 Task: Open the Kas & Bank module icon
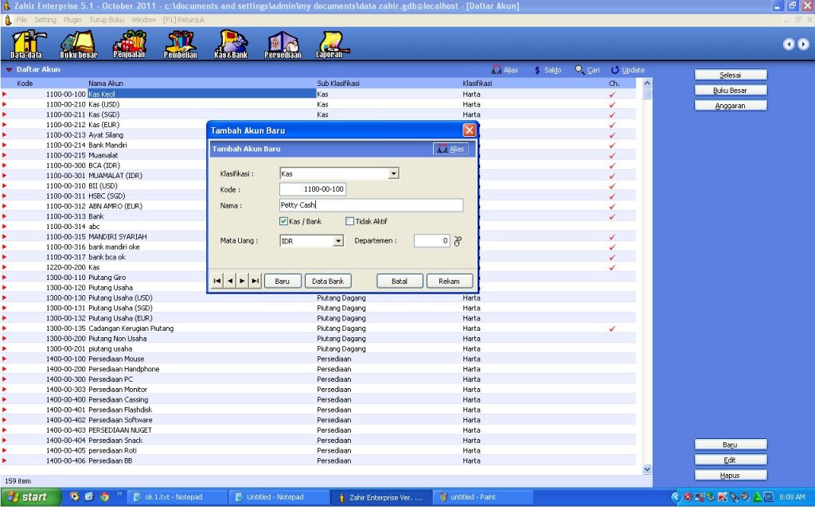pyautogui.click(x=231, y=45)
